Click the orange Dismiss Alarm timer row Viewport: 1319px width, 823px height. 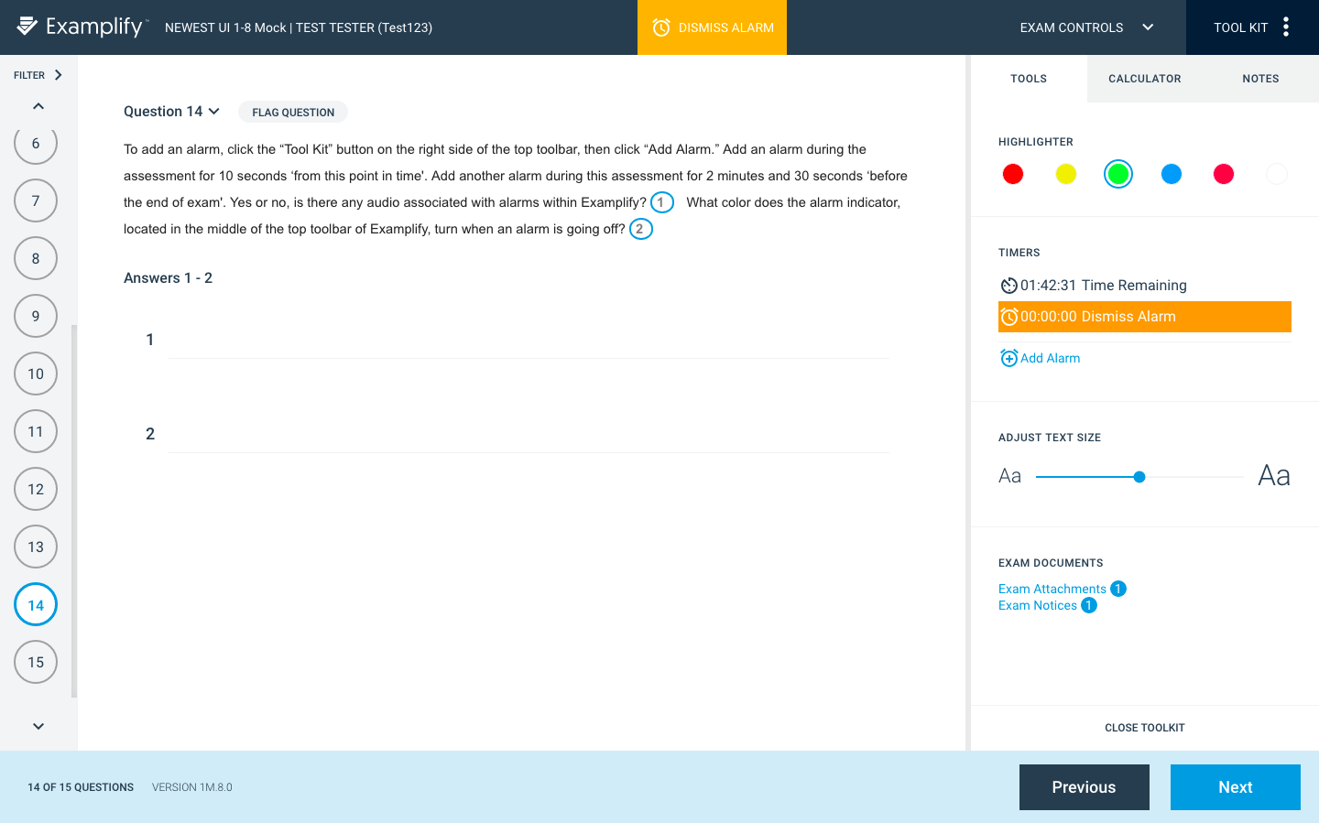pyautogui.click(x=1144, y=317)
